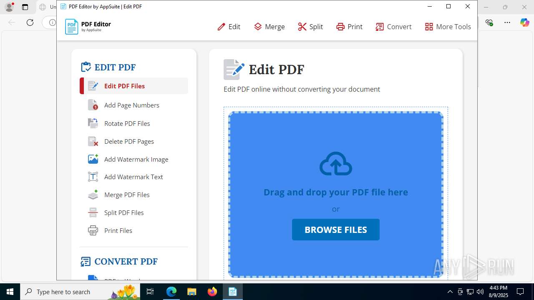This screenshot has width=534, height=300.
Task: Open Copilot in the Edge window behind
Action: (524, 22)
